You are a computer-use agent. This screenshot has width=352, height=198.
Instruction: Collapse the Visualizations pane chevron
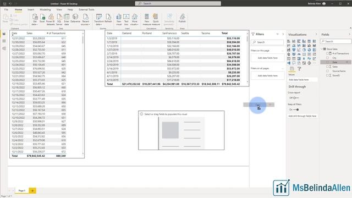pyautogui.click(x=316, y=34)
